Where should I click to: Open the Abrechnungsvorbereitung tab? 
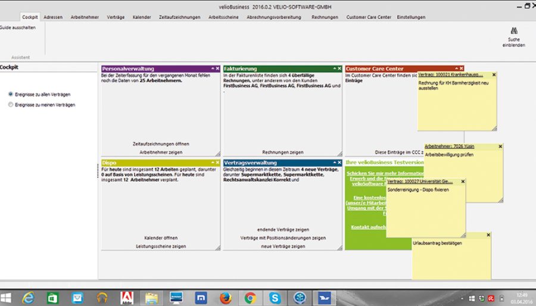pyautogui.click(x=274, y=17)
